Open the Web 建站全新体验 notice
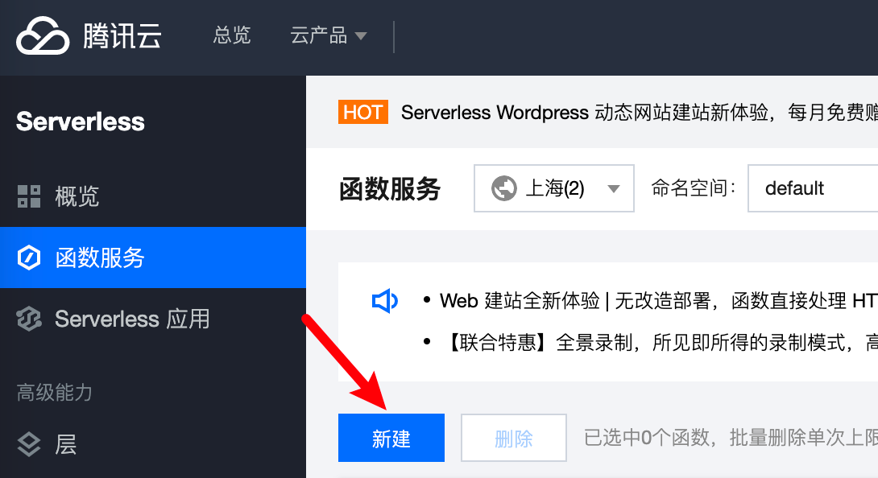This screenshot has width=878, height=478. tap(659, 301)
